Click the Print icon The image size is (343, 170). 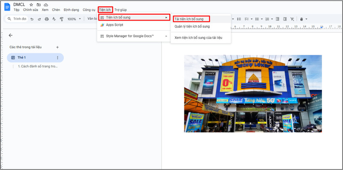tap(47, 19)
